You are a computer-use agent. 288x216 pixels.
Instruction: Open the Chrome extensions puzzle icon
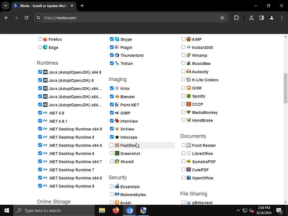coord(236,18)
